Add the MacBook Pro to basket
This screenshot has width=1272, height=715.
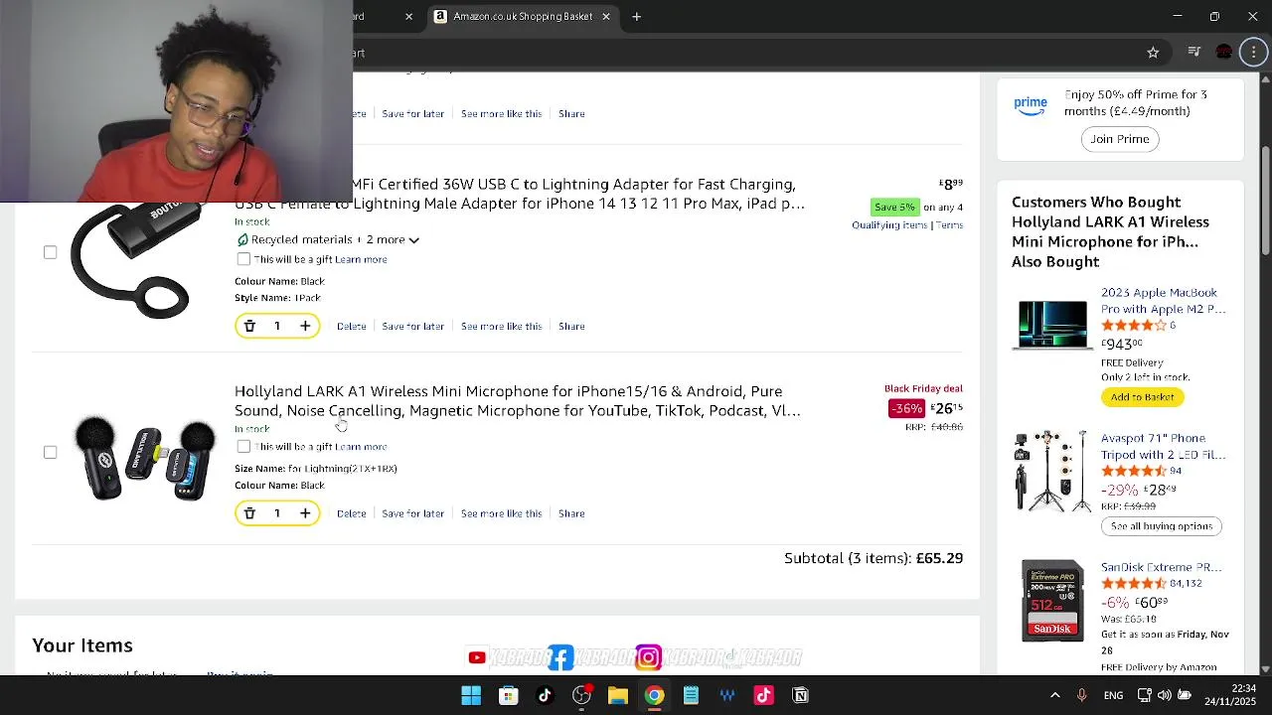click(x=1142, y=397)
